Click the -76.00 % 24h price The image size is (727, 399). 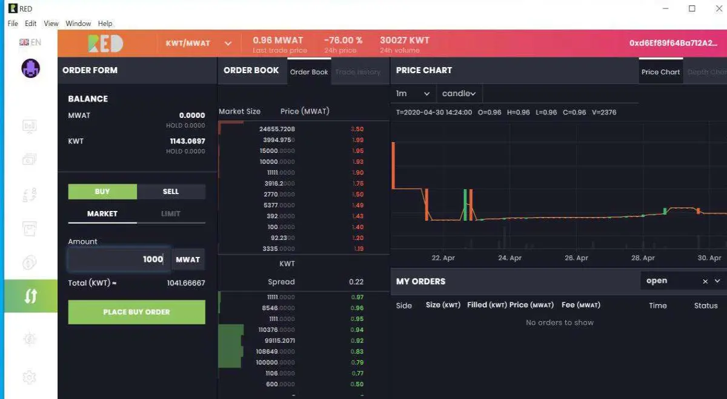point(343,41)
